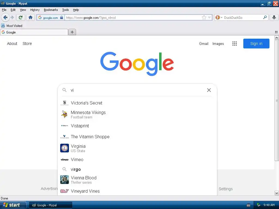Click the search icon beside virgo

tap(64, 169)
